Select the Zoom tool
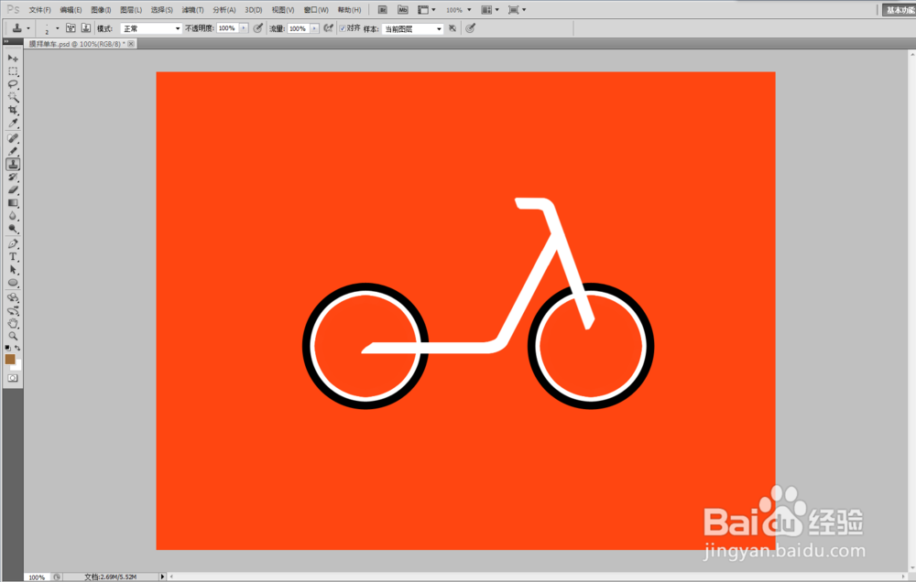916x582 pixels. click(x=13, y=336)
